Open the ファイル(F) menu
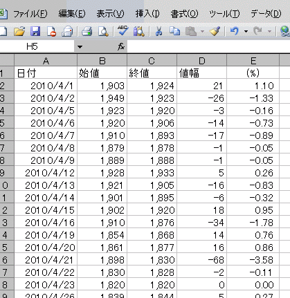The height and width of the screenshot is (298, 290). [30, 14]
